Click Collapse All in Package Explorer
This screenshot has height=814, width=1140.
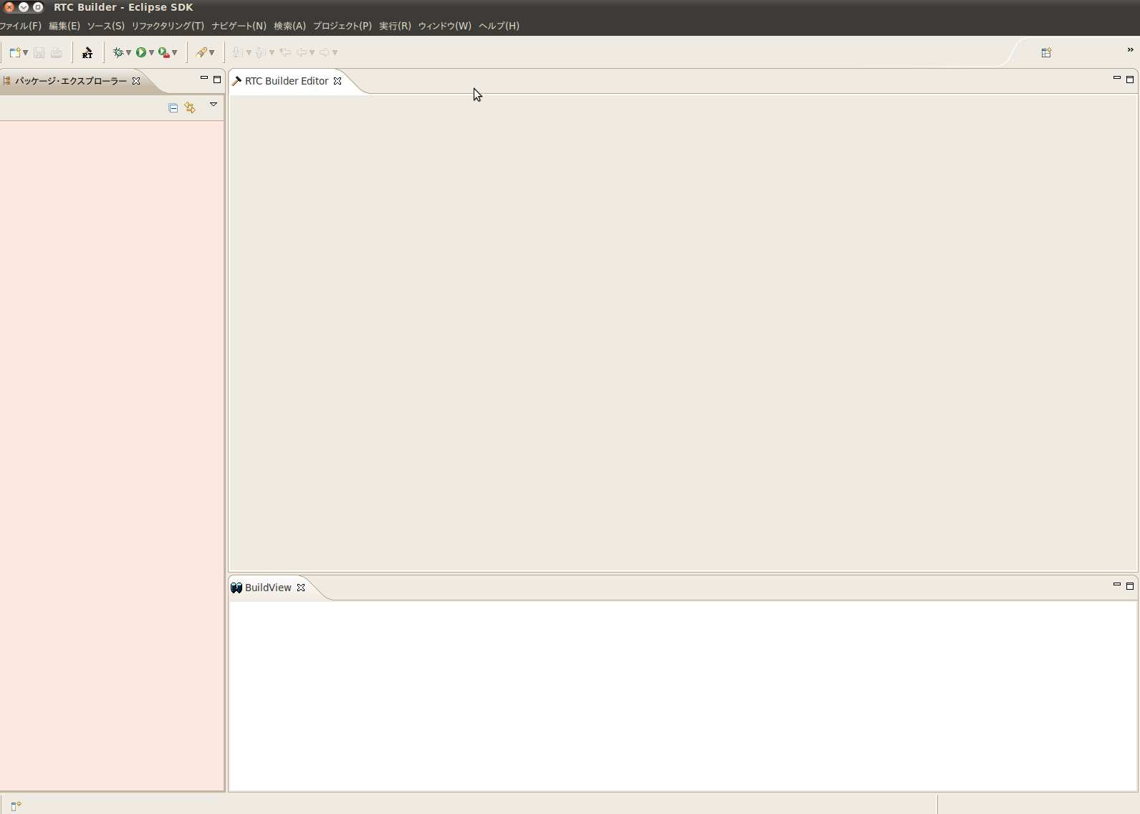coord(173,107)
